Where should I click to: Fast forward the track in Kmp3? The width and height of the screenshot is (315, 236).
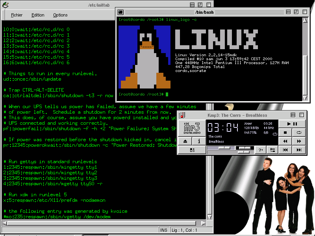click(299, 141)
